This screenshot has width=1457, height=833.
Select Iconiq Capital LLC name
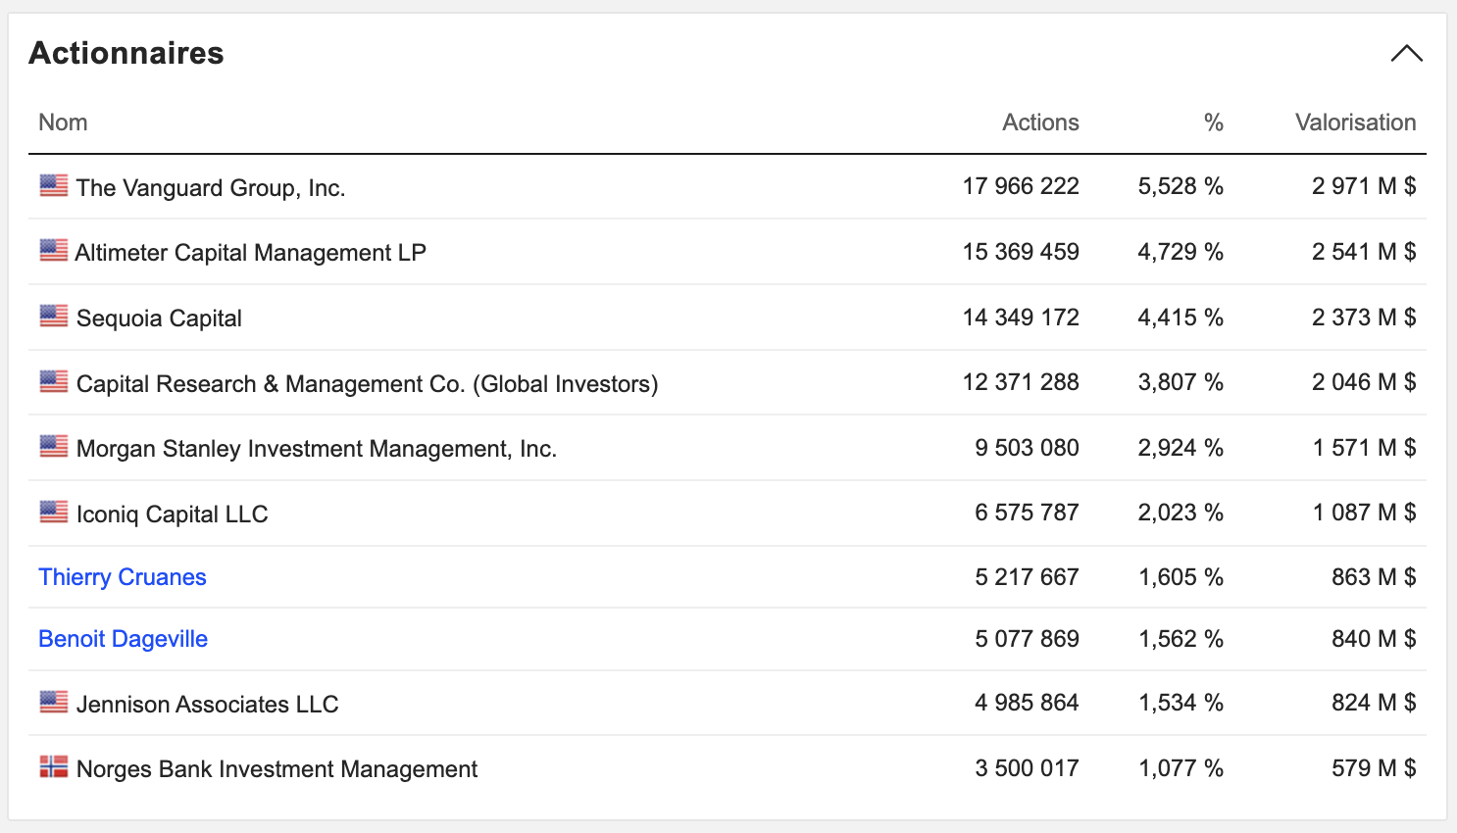pos(172,514)
